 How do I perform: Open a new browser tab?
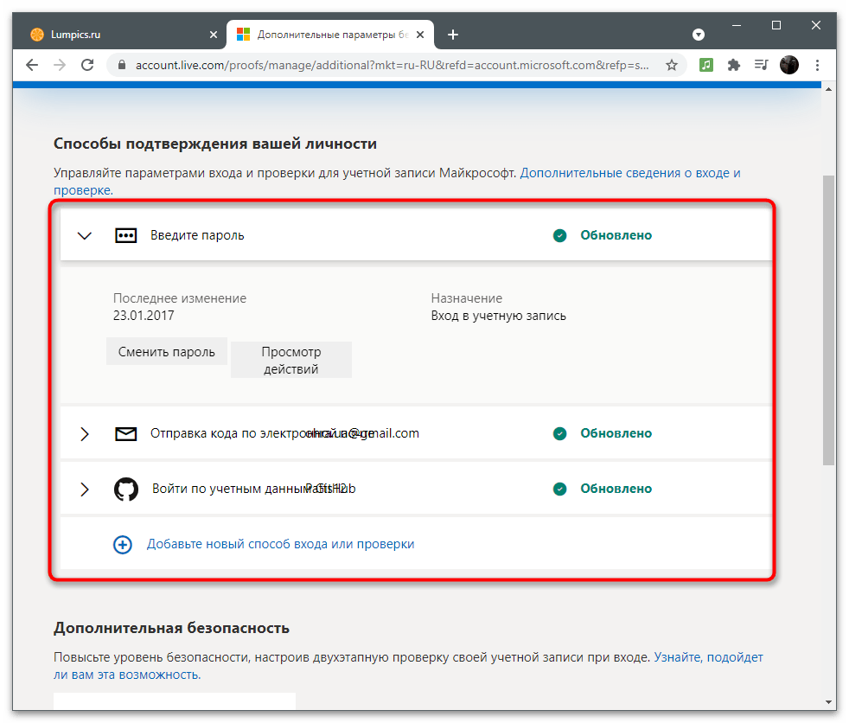point(453,35)
